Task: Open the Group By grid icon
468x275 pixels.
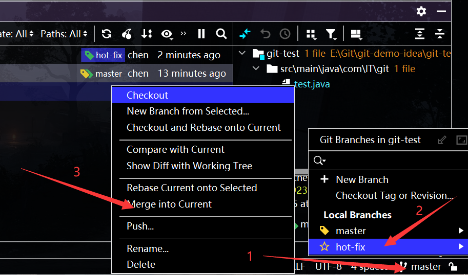Action: [x=311, y=34]
